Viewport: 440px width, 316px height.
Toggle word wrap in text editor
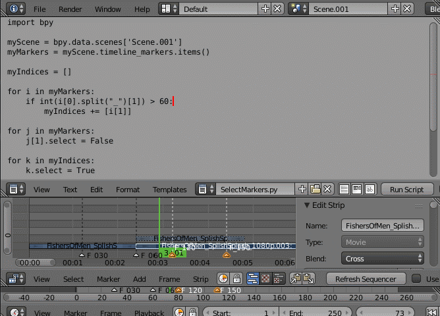[x=357, y=190]
